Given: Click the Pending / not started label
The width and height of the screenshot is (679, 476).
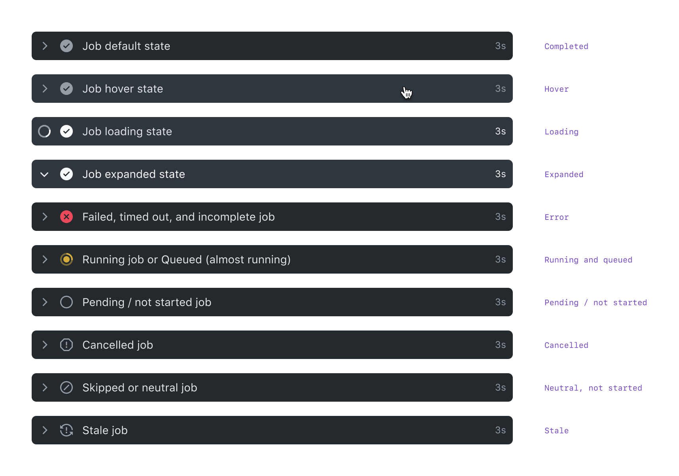Looking at the screenshot, I should (596, 302).
